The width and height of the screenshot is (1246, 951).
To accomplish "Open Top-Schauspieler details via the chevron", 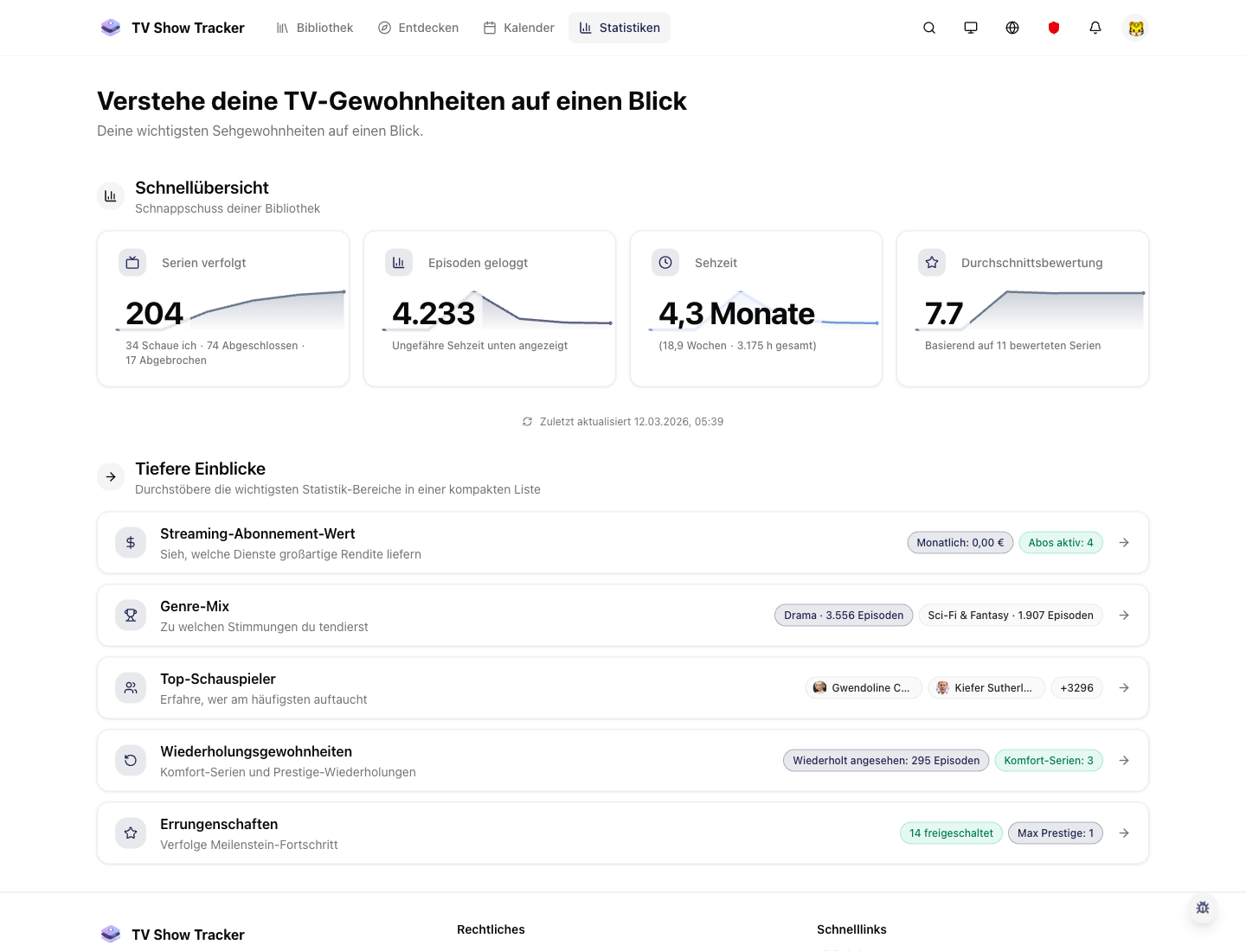I will [1124, 687].
